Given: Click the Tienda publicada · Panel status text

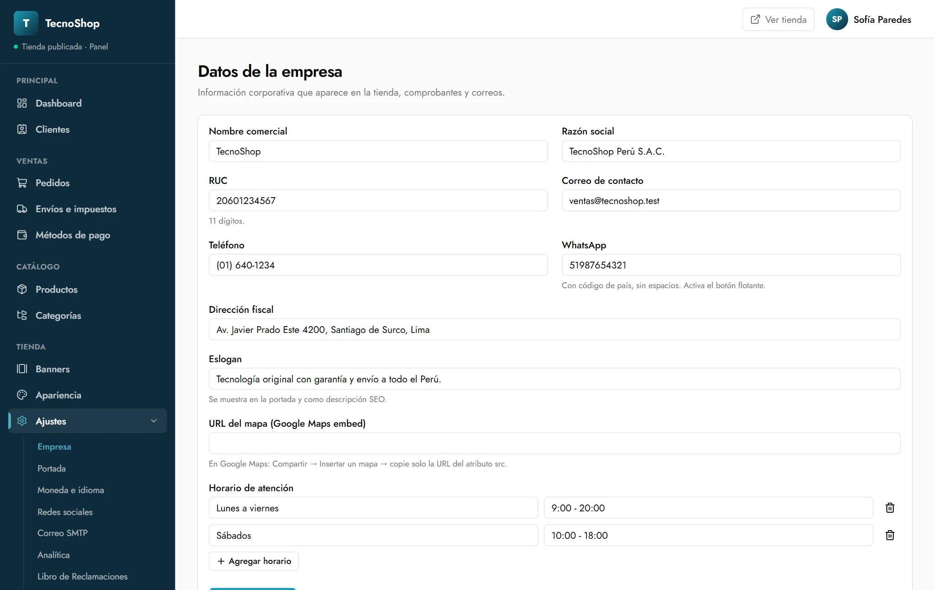Looking at the screenshot, I should coord(65,47).
